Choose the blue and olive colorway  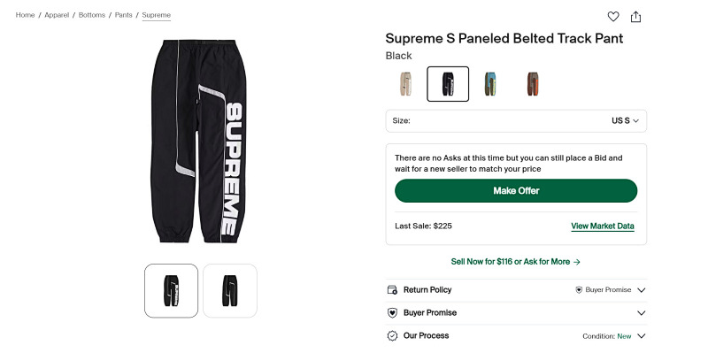490,84
